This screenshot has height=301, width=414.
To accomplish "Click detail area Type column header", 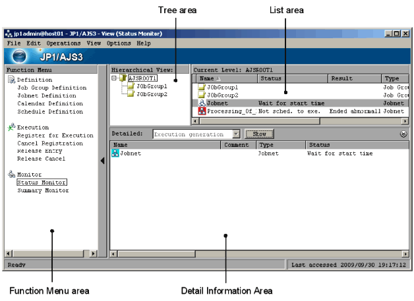I will [281, 145].
